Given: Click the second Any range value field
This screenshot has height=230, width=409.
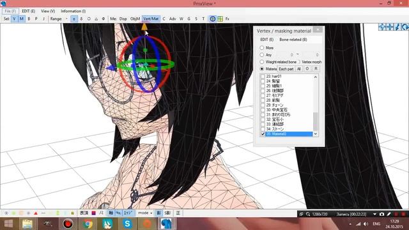Looking at the screenshot, I should [x=310, y=55].
